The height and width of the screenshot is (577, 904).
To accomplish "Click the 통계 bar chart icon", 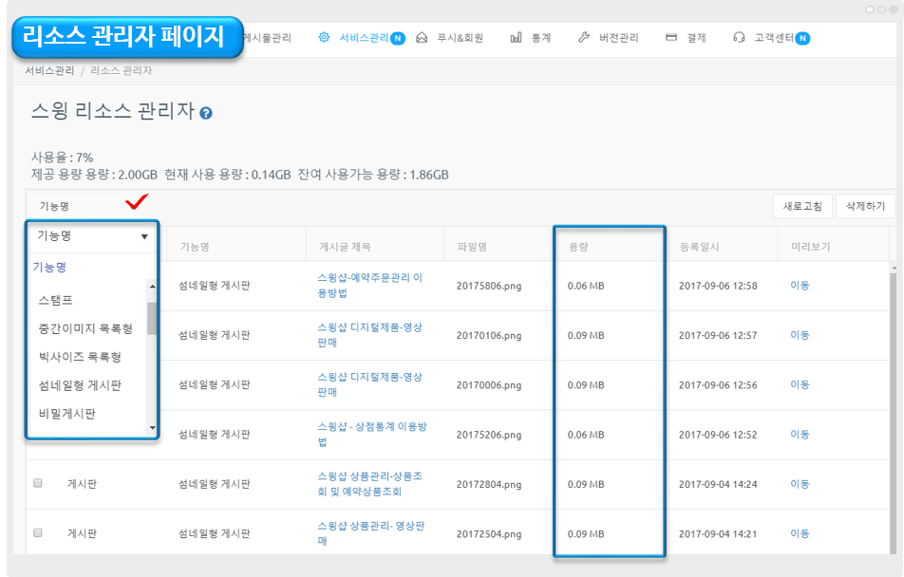I will pyautogui.click(x=516, y=38).
